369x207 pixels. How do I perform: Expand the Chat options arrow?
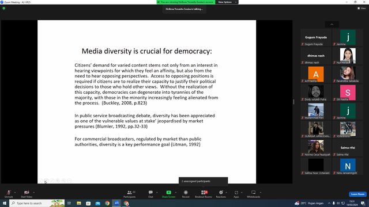[157, 193]
